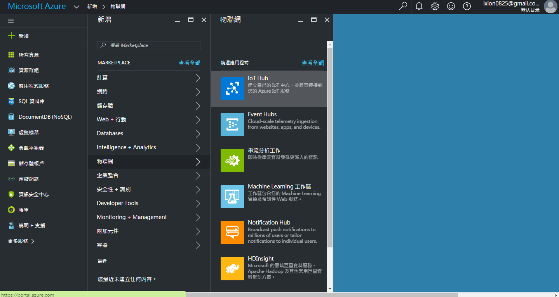559x297 pixels.
Task: Click the 虛擬機器 sidebar label
Action: click(x=29, y=133)
